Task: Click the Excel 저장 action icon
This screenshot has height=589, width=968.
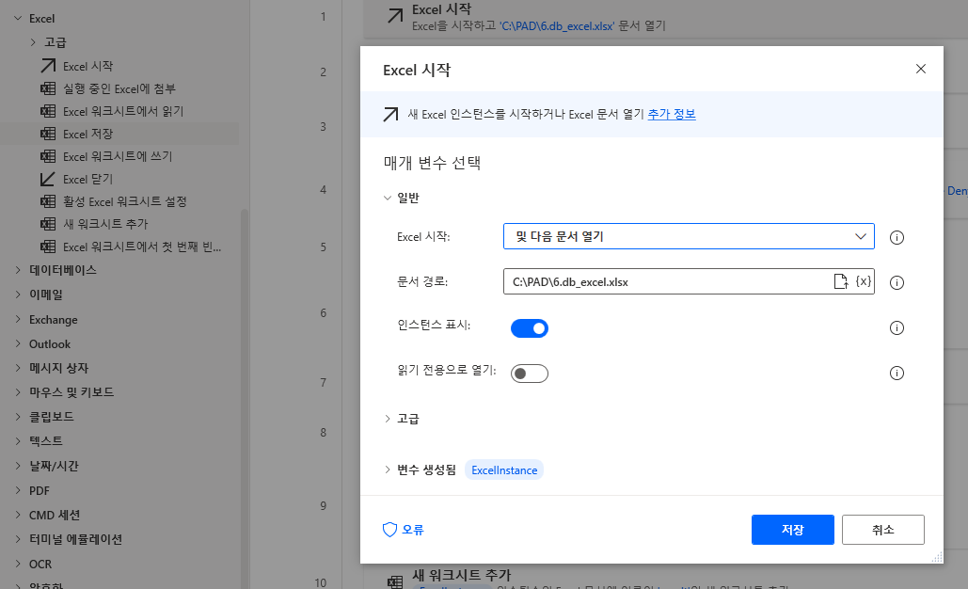Action: (x=48, y=134)
